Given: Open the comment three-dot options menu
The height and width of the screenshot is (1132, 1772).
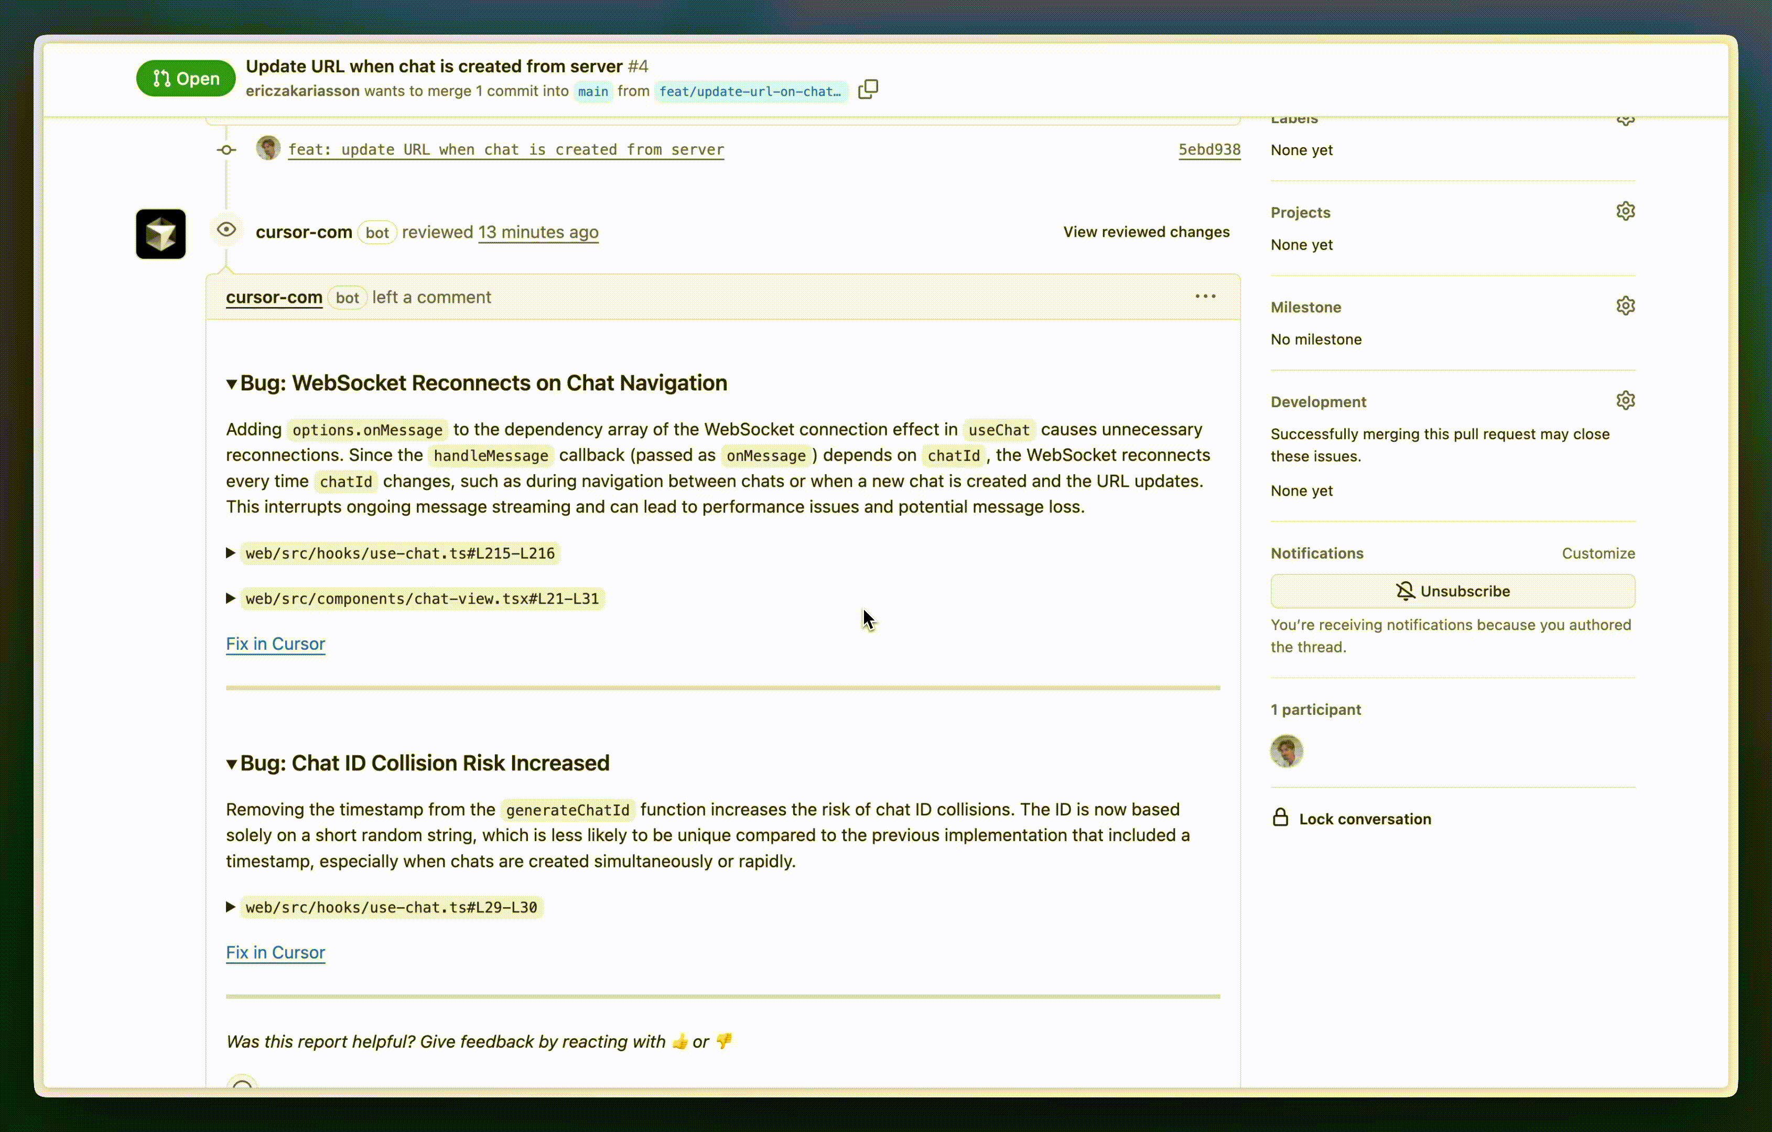Looking at the screenshot, I should tap(1205, 297).
